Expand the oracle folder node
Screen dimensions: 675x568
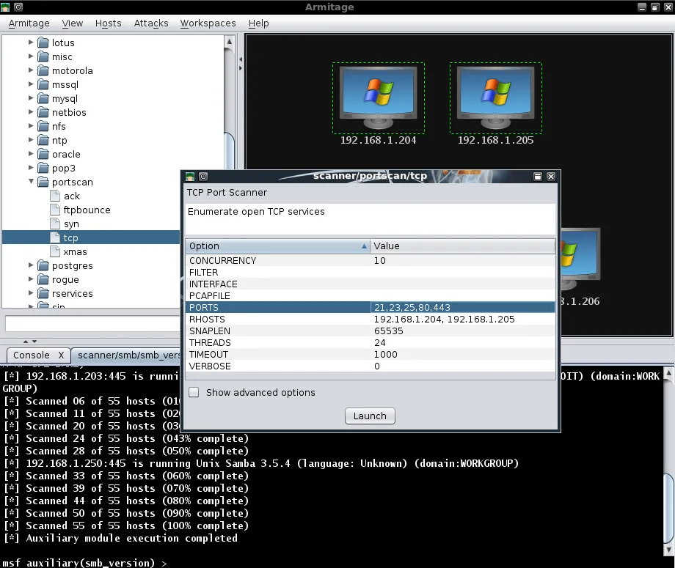click(x=32, y=154)
